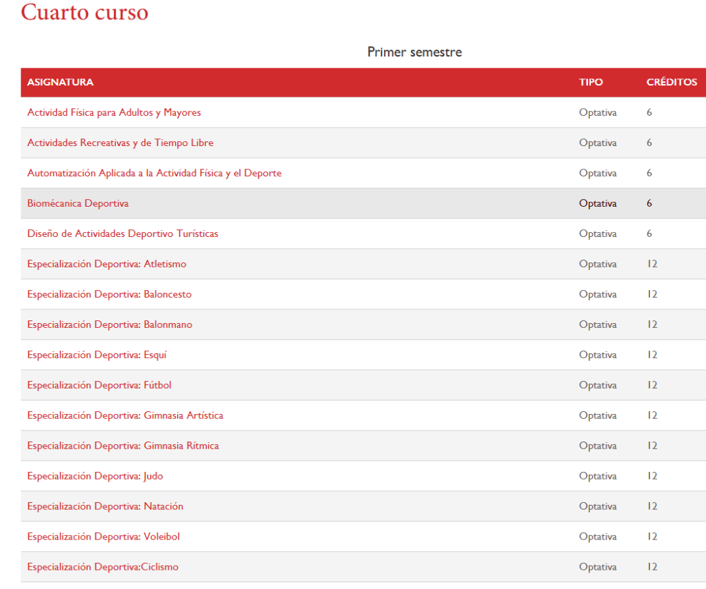
Task: Click credits value 6 in Actividades Recreativas row
Action: coord(649,143)
